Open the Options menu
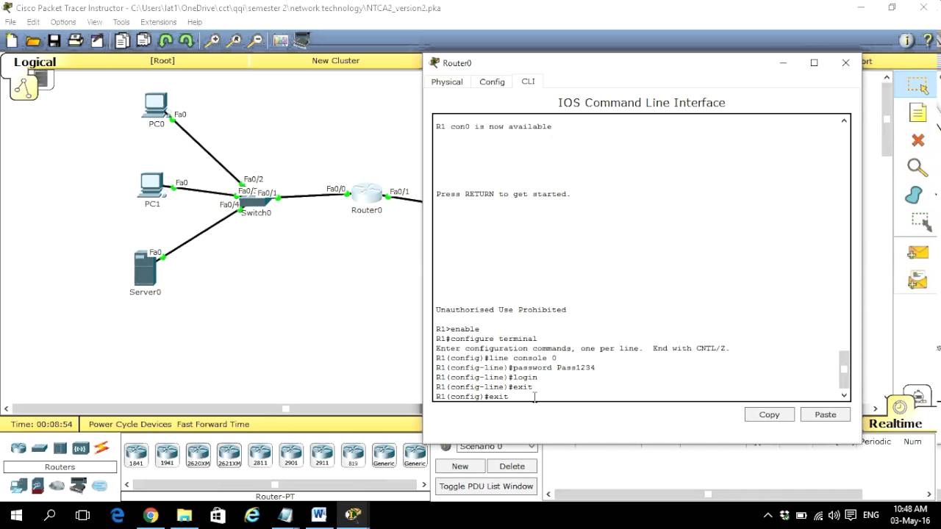The height and width of the screenshot is (529, 941). point(63,22)
